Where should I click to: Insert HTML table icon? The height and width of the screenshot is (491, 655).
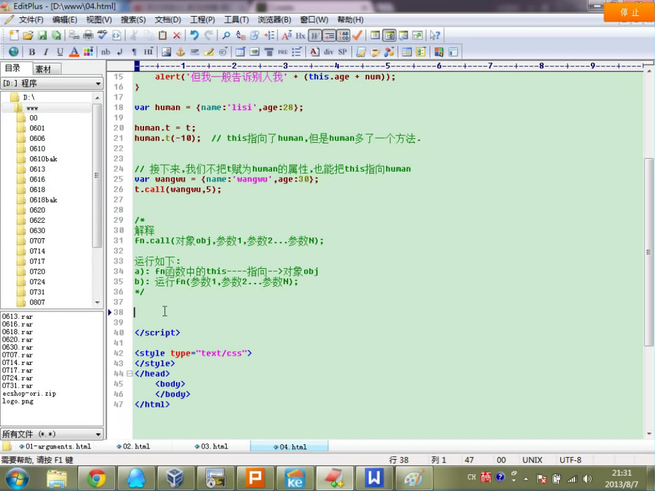click(x=240, y=52)
